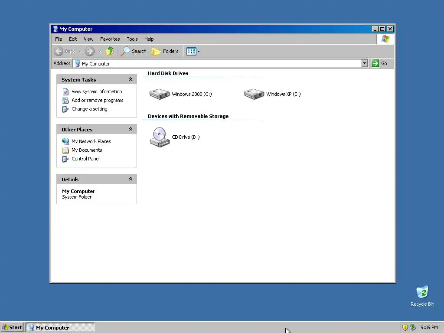This screenshot has width=444, height=333.
Task: Expand the Address bar dropdown
Action: 364,63
